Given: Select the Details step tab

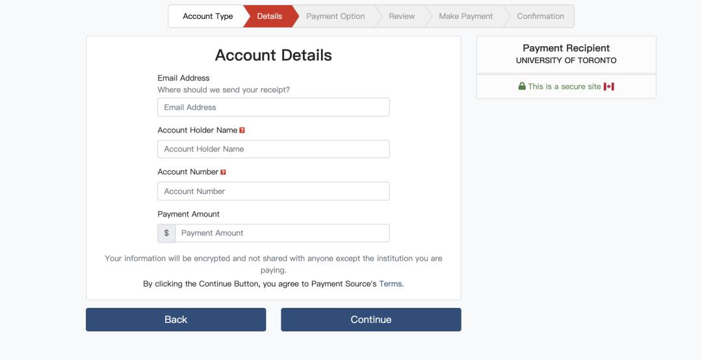Looking at the screenshot, I should (x=269, y=16).
